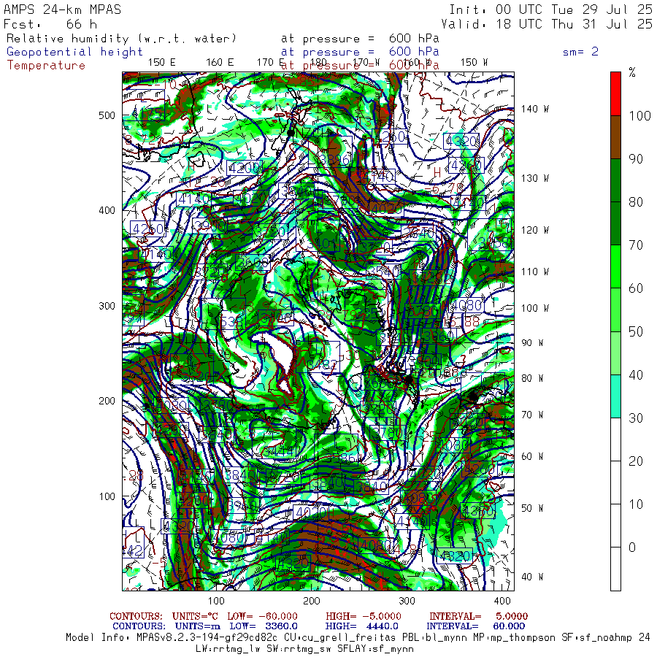
Task: Click the x-axis tick label "200"
Action: pyautogui.click(x=311, y=601)
